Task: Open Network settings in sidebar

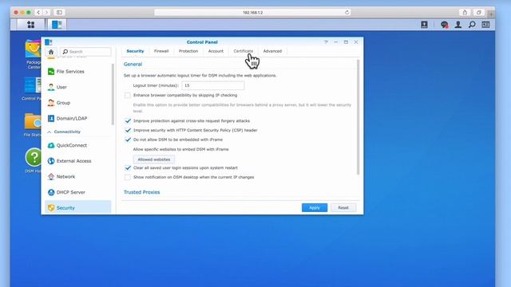Action: coord(78,176)
